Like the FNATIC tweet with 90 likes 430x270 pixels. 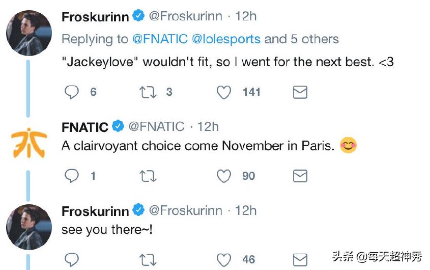pos(224,176)
